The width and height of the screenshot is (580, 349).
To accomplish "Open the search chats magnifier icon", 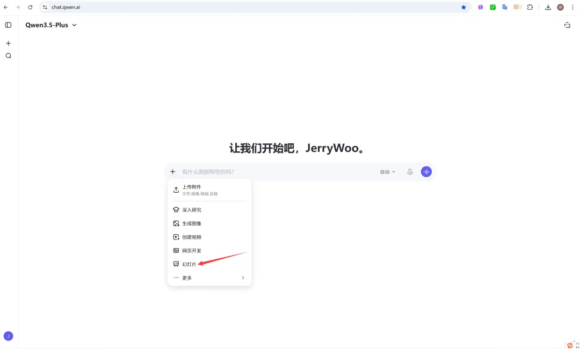I will pyautogui.click(x=8, y=56).
